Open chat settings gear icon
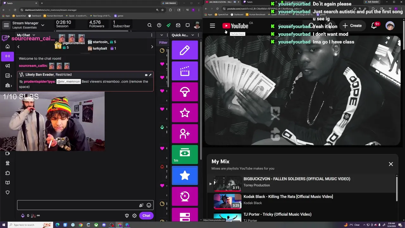 click(134, 216)
